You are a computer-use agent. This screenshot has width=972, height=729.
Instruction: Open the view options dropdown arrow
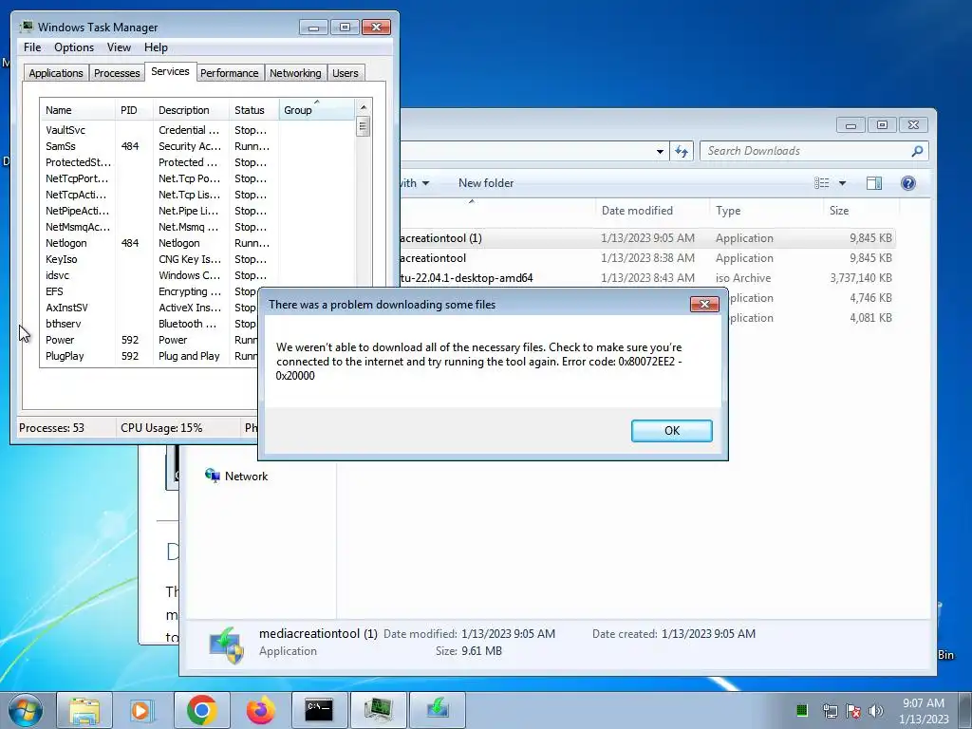[x=842, y=183]
